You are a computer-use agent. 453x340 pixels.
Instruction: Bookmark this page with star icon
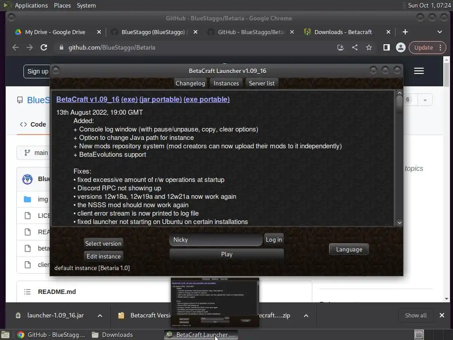click(x=369, y=47)
